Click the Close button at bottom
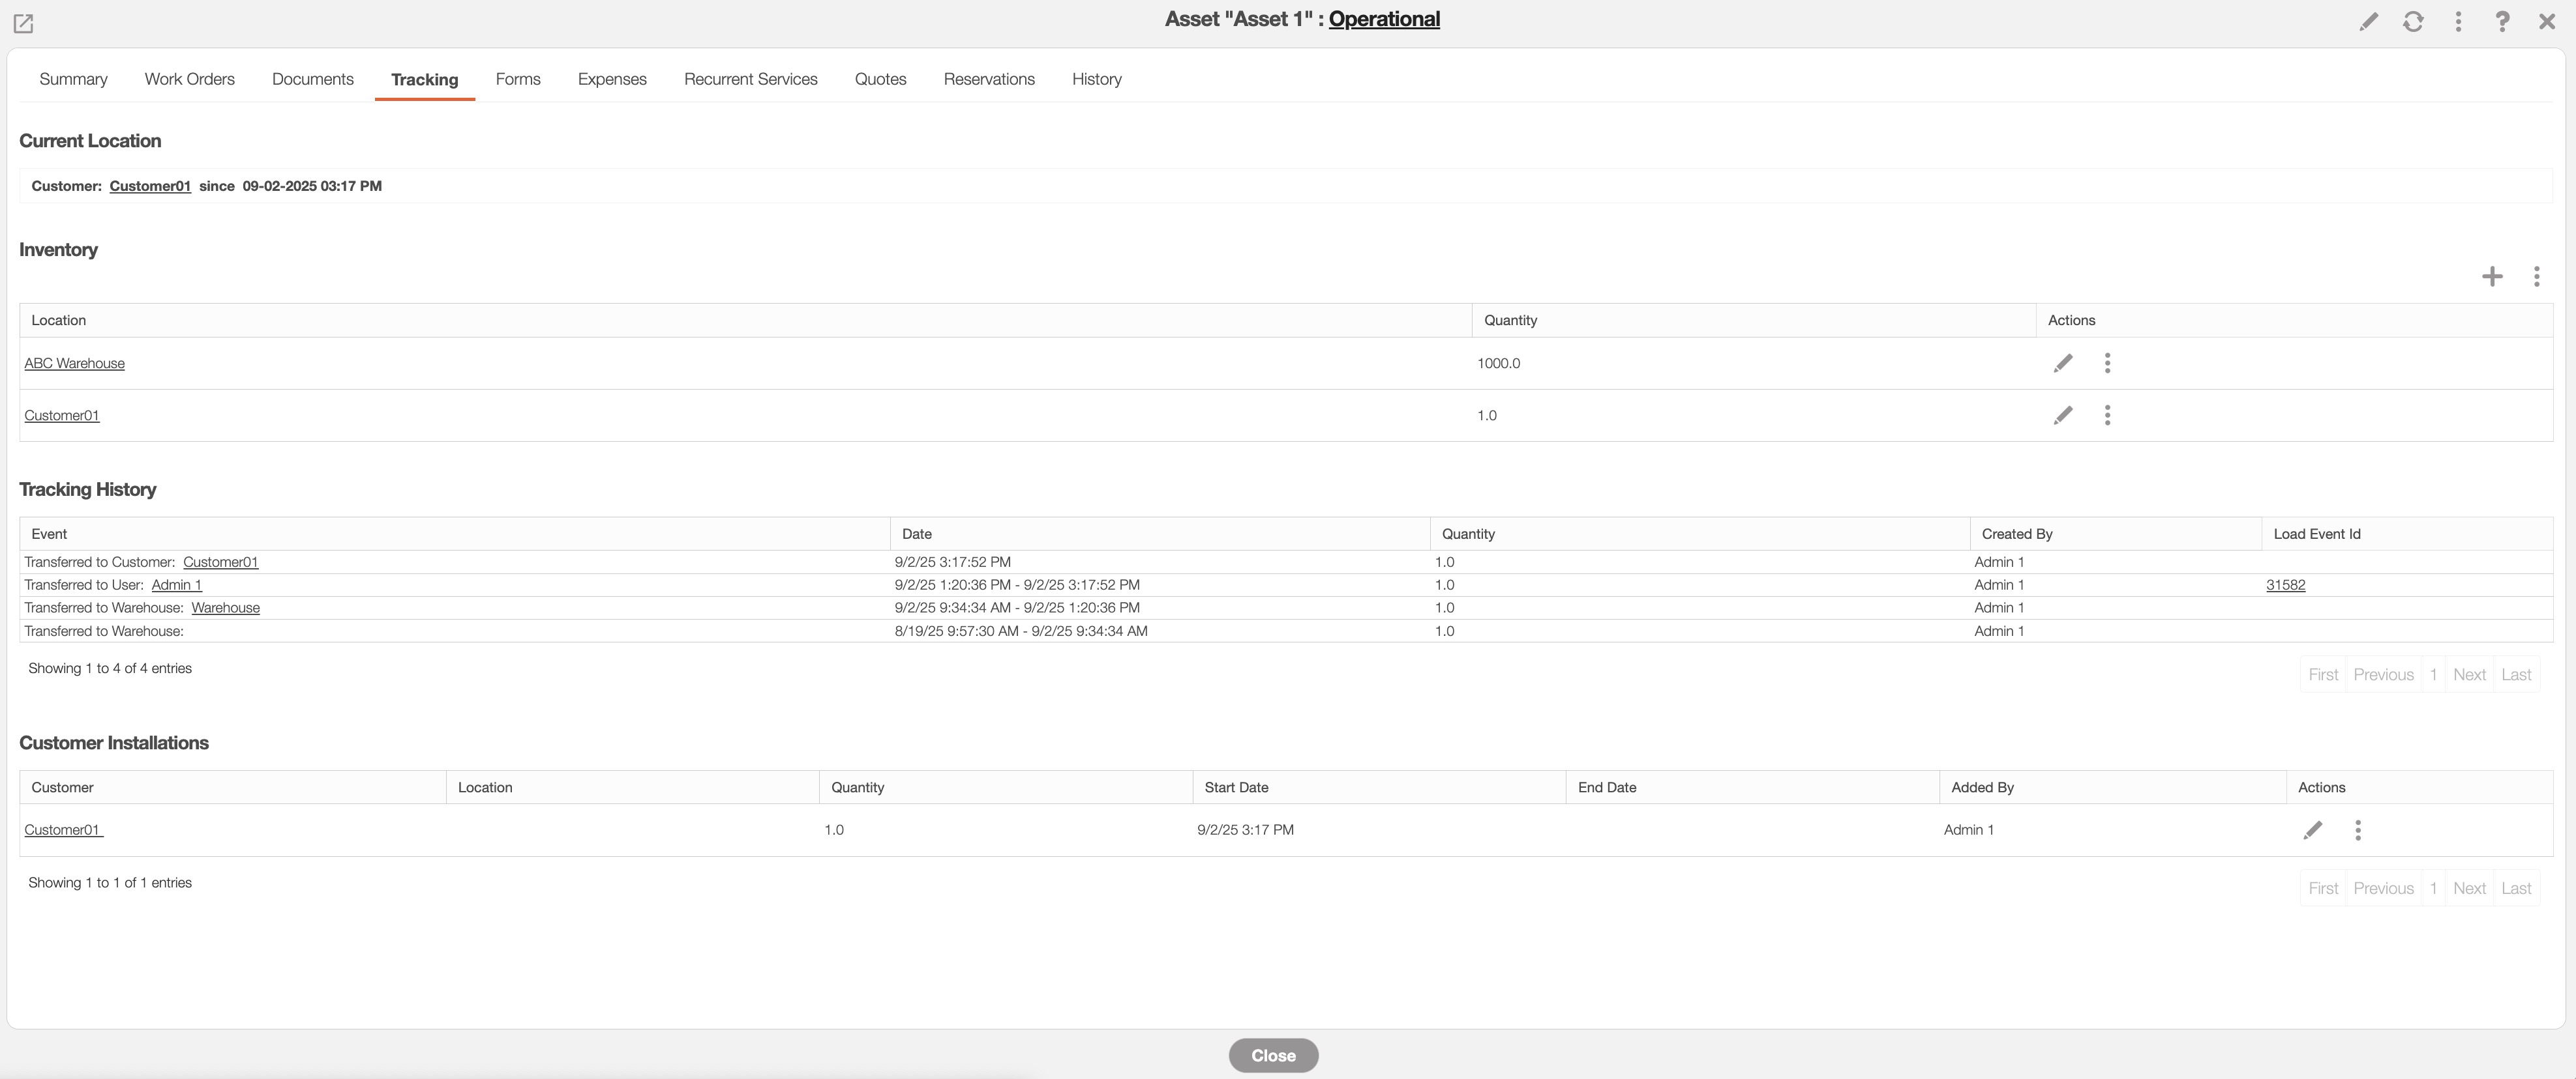This screenshot has height=1079, width=2576. click(1273, 1055)
